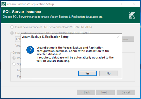Click the 'SQL Server Instance' heading
Viewport: 141px width, 99px height.
click(x=22, y=12)
